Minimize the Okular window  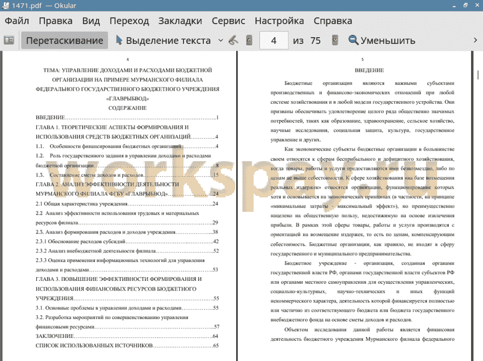(x=455, y=6)
